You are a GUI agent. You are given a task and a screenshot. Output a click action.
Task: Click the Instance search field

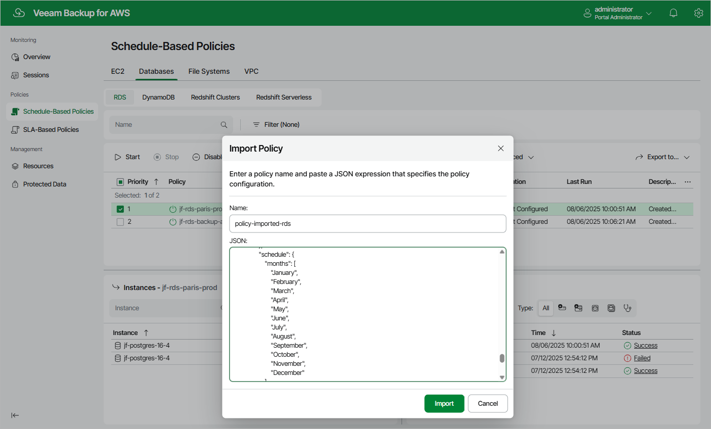pos(166,308)
